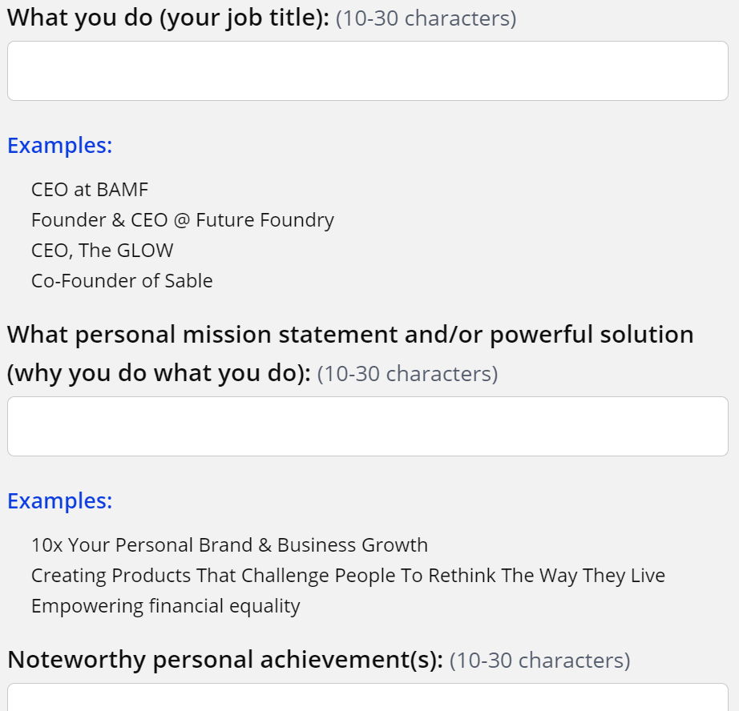The width and height of the screenshot is (739, 711).
Task: Choose the "Empowering financial equality" example
Action: click(x=166, y=606)
